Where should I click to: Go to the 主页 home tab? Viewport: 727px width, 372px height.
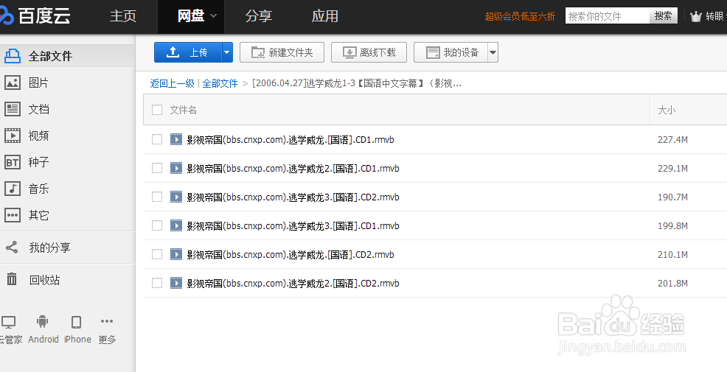point(123,16)
